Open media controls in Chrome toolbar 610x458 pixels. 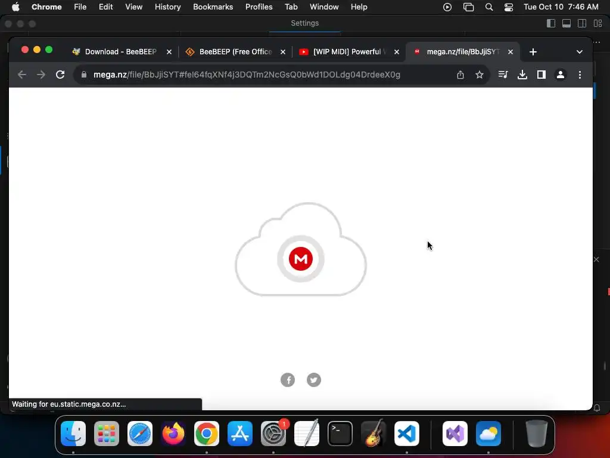(503, 75)
